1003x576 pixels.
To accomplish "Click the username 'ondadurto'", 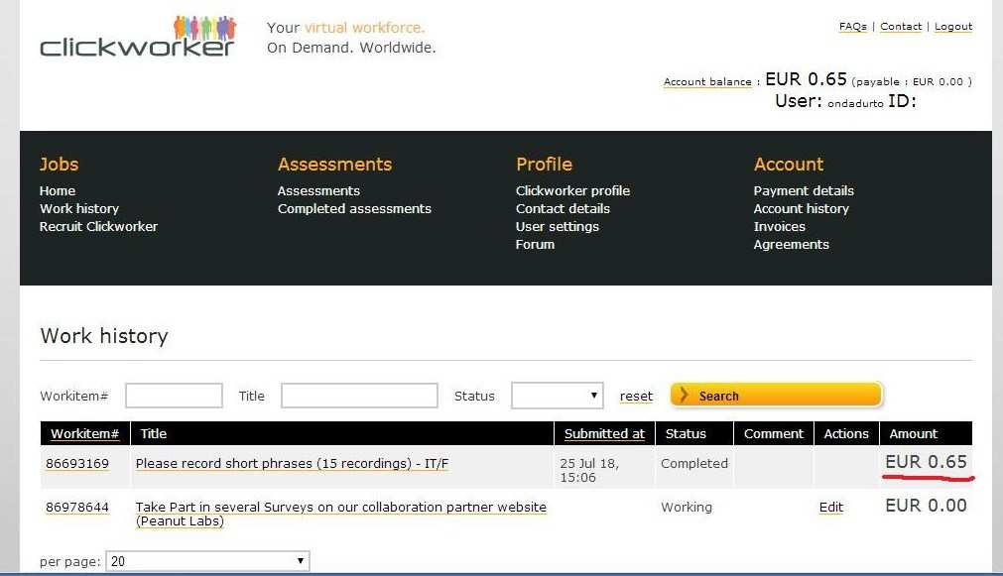I will point(855,103).
